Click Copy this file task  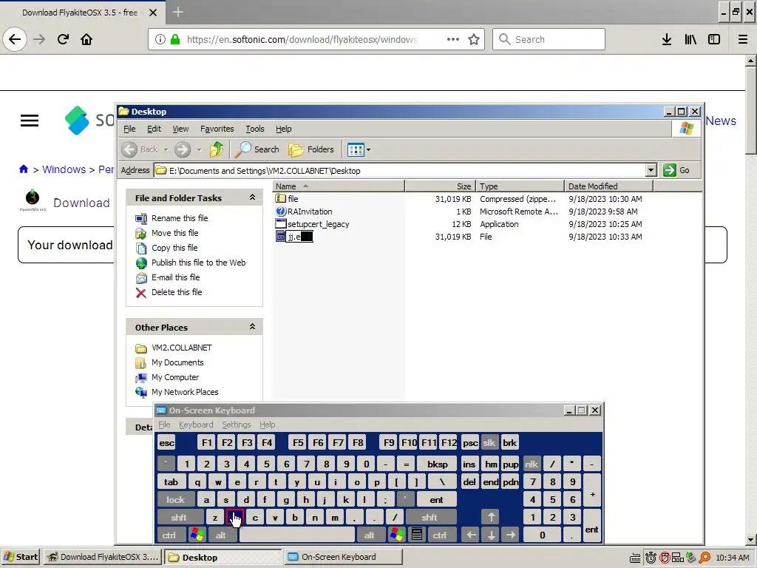(x=174, y=248)
